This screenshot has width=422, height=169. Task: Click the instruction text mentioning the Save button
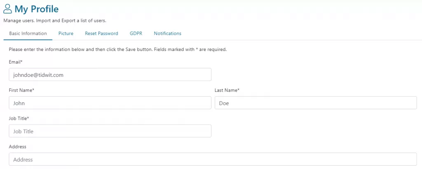(x=118, y=50)
